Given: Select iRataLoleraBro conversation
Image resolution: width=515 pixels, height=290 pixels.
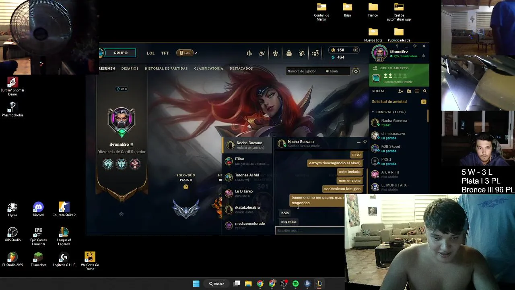Looking at the screenshot, I should click(247, 209).
